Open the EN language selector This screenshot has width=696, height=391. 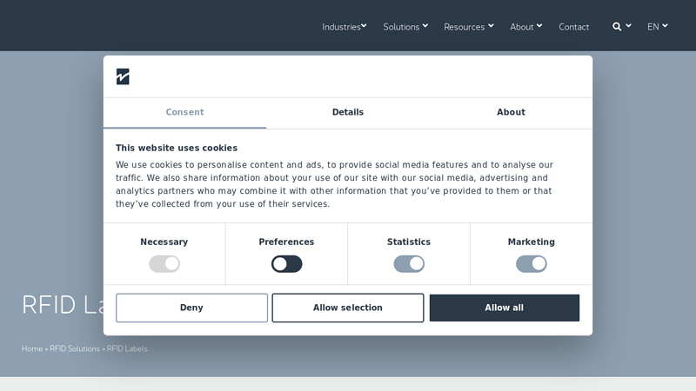click(658, 27)
